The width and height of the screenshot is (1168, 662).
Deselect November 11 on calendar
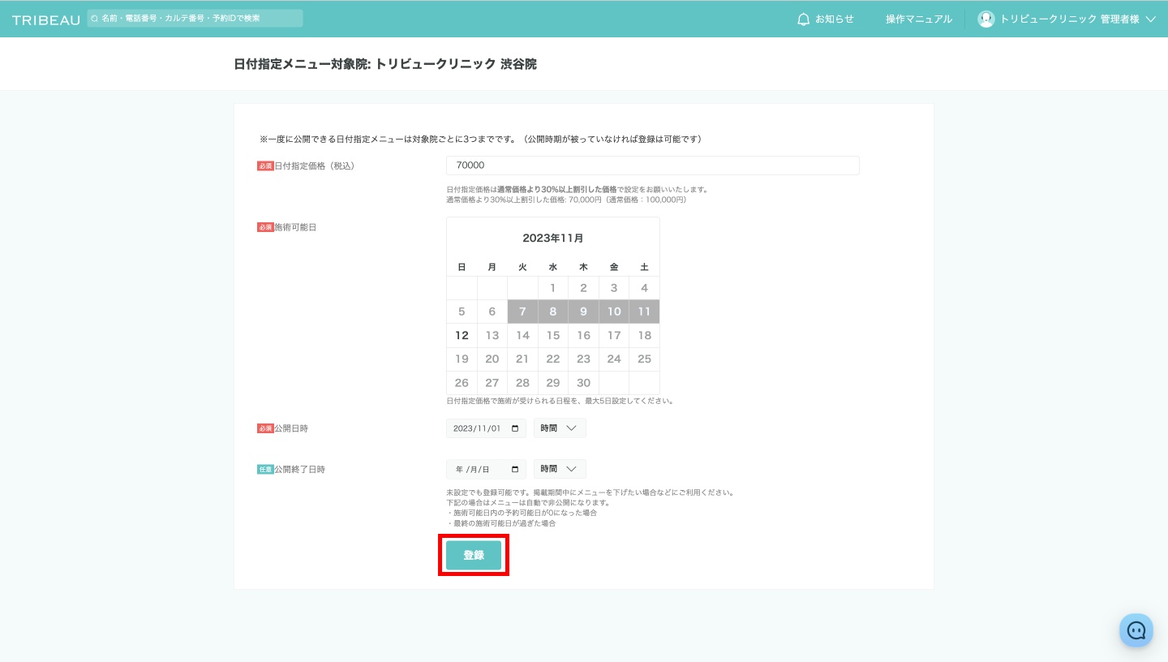(644, 312)
